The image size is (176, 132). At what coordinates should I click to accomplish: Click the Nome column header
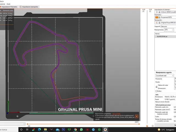click(157, 34)
